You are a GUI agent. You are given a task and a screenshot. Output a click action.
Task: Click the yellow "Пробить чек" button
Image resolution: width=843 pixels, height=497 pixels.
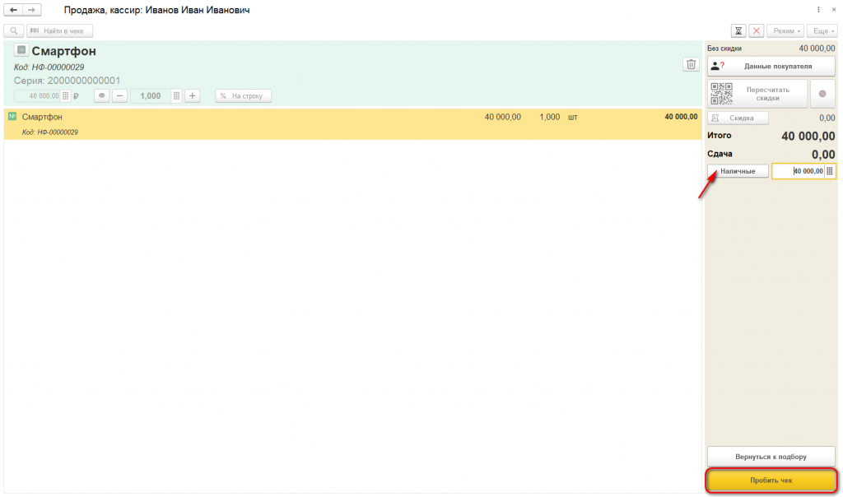coord(771,481)
